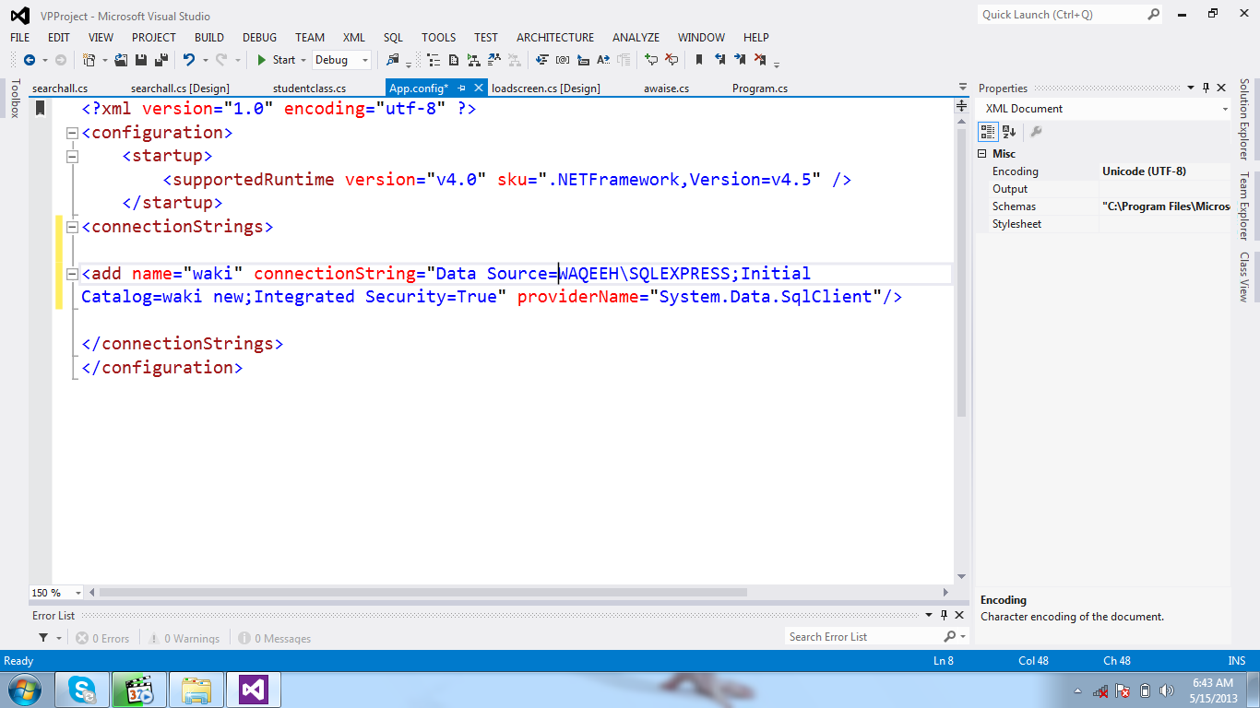The width and height of the screenshot is (1260, 708).
Task: Open the DEBUG menu
Action: [259, 37]
